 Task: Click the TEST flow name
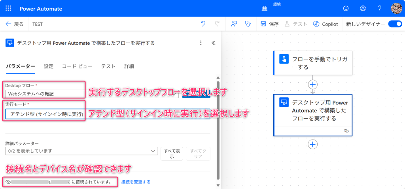point(38,24)
